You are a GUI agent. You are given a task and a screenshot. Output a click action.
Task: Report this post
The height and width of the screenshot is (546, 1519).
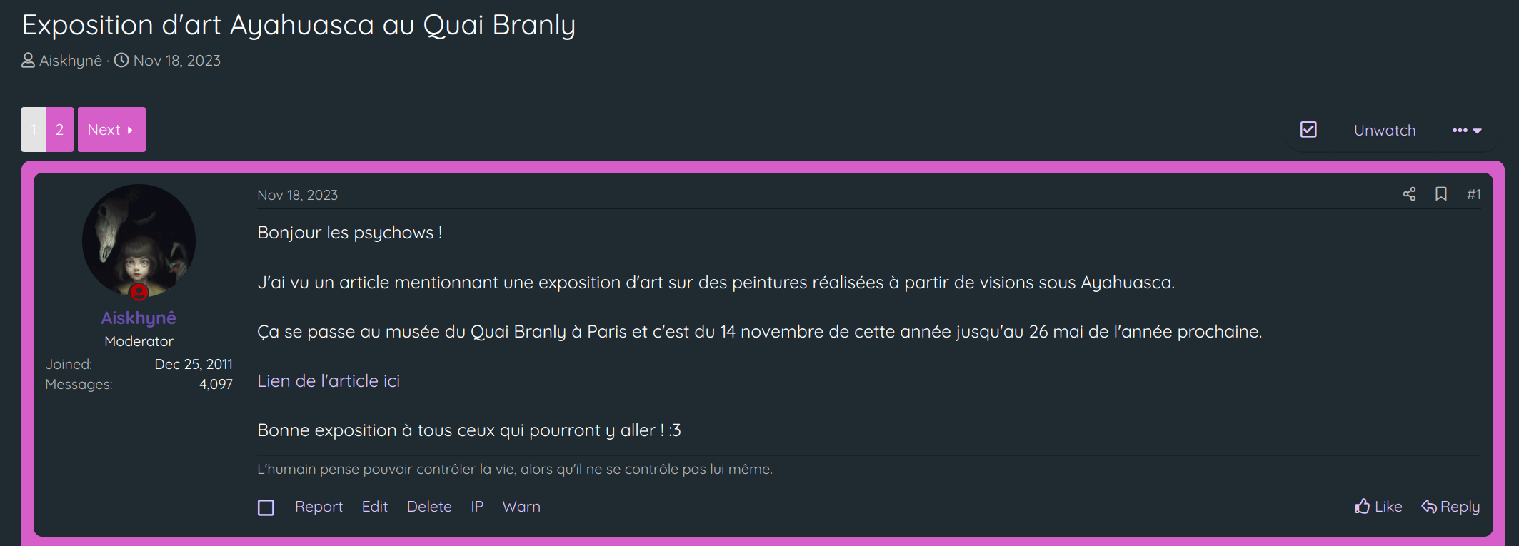[x=319, y=507]
